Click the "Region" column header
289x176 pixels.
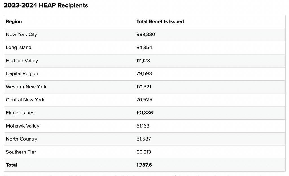pyautogui.click(x=14, y=21)
